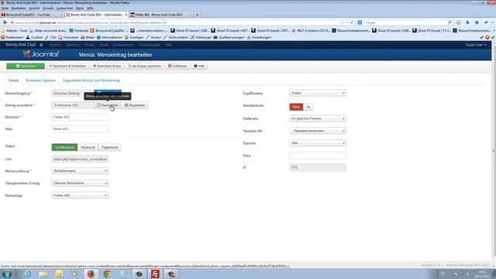Open the Joomla System menu
The height and width of the screenshot is (279, 496).
click(55, 45)
